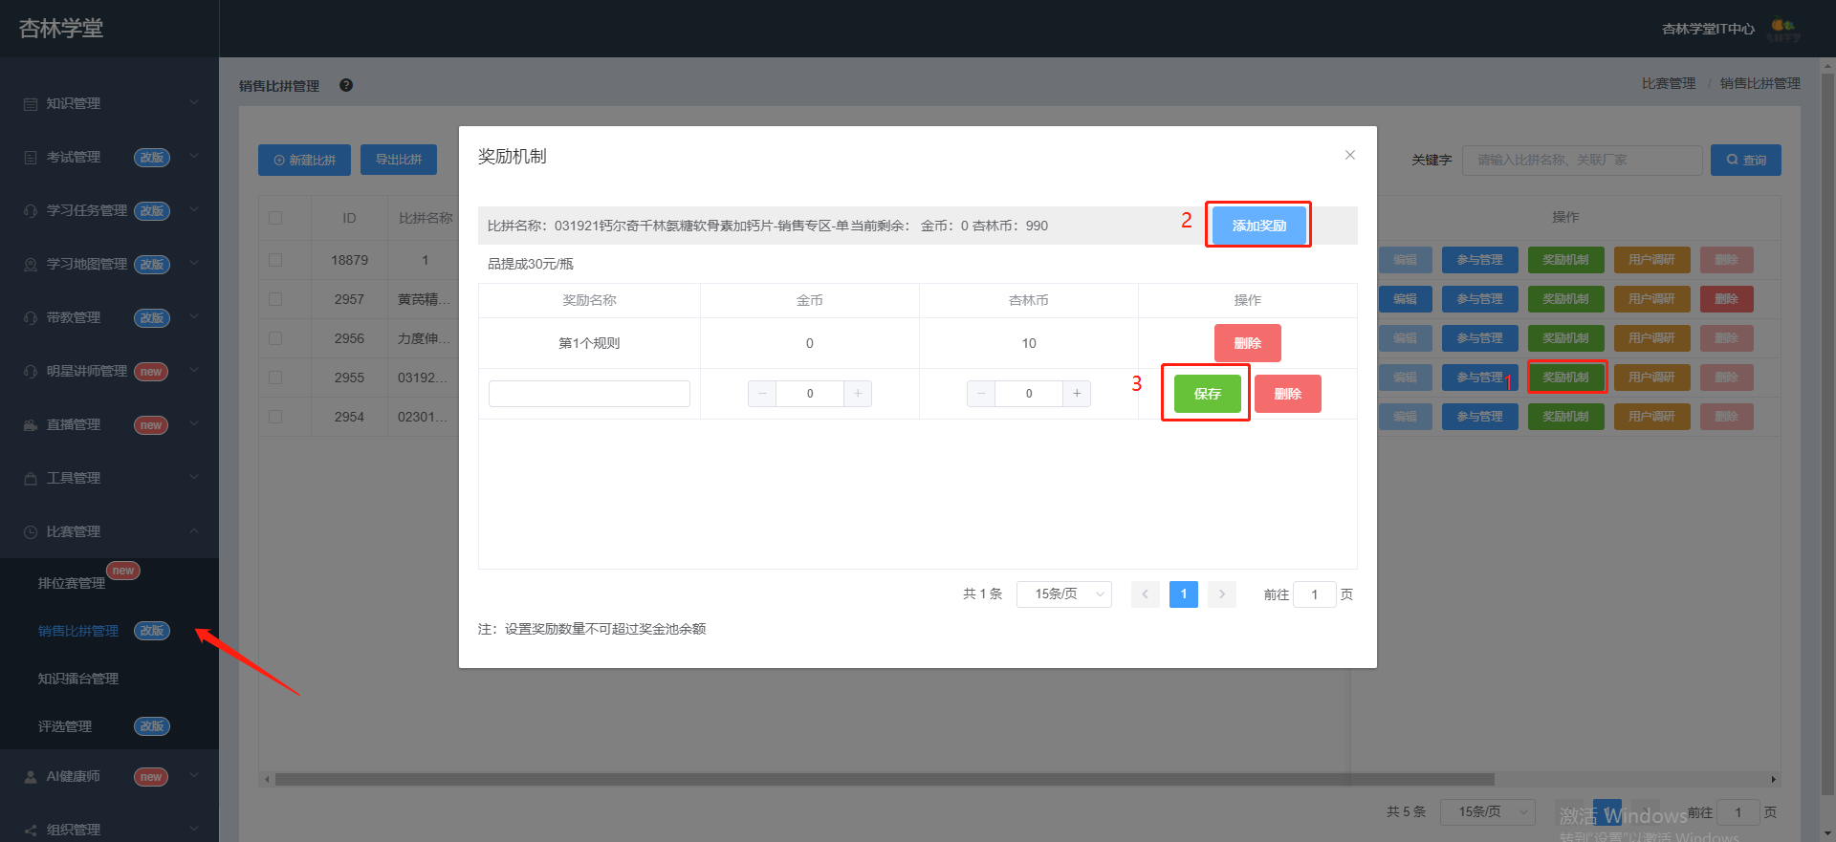Click the horizontal scrollbar under the table
The height and width of the screenshot is (842, 1836).
(x=885, y=779)
